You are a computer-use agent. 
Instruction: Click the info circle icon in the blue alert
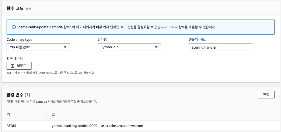coord(14,27)
